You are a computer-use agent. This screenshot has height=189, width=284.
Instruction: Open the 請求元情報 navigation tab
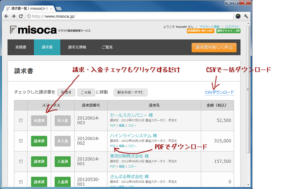77,47
